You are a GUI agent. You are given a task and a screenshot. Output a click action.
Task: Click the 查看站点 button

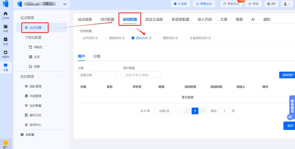point(204,4)
